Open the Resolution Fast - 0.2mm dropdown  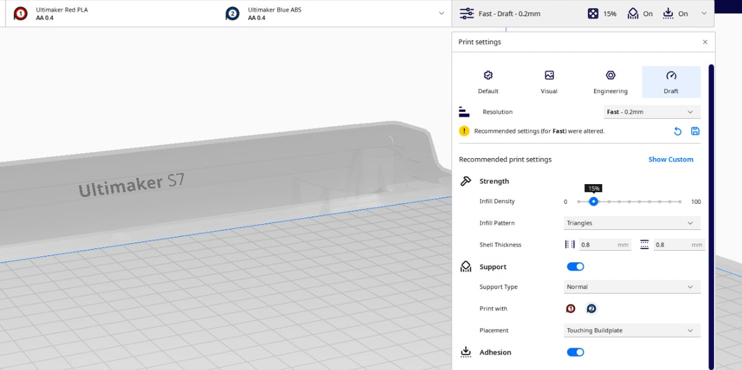[x=652, y=112]
